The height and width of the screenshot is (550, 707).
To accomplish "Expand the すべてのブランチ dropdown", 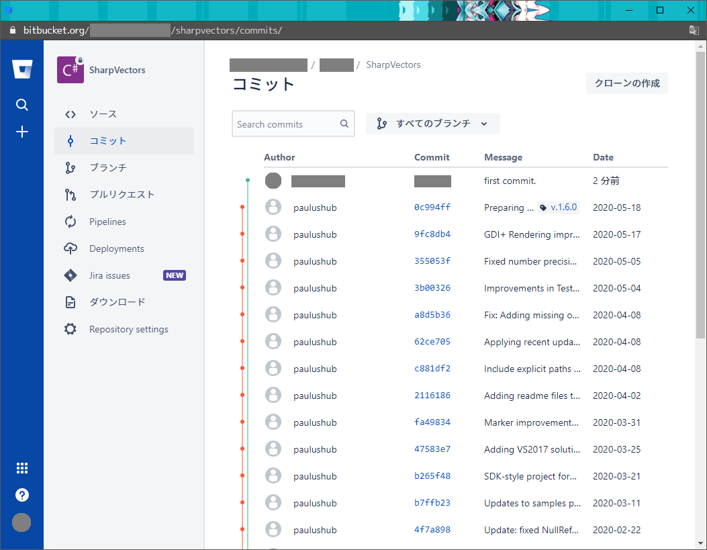I will pos(432,124).
